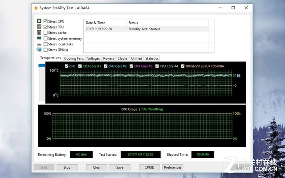This screenshot has width=285, height=178.
Task: Click the memory stick icon beside Stress system memory
Action: [x=39, y=38]
